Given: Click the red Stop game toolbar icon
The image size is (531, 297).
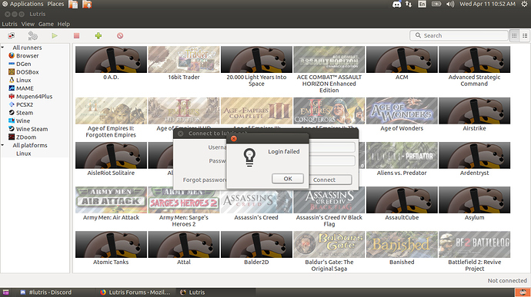Looking at the screenshot, I should coord(76,35).
